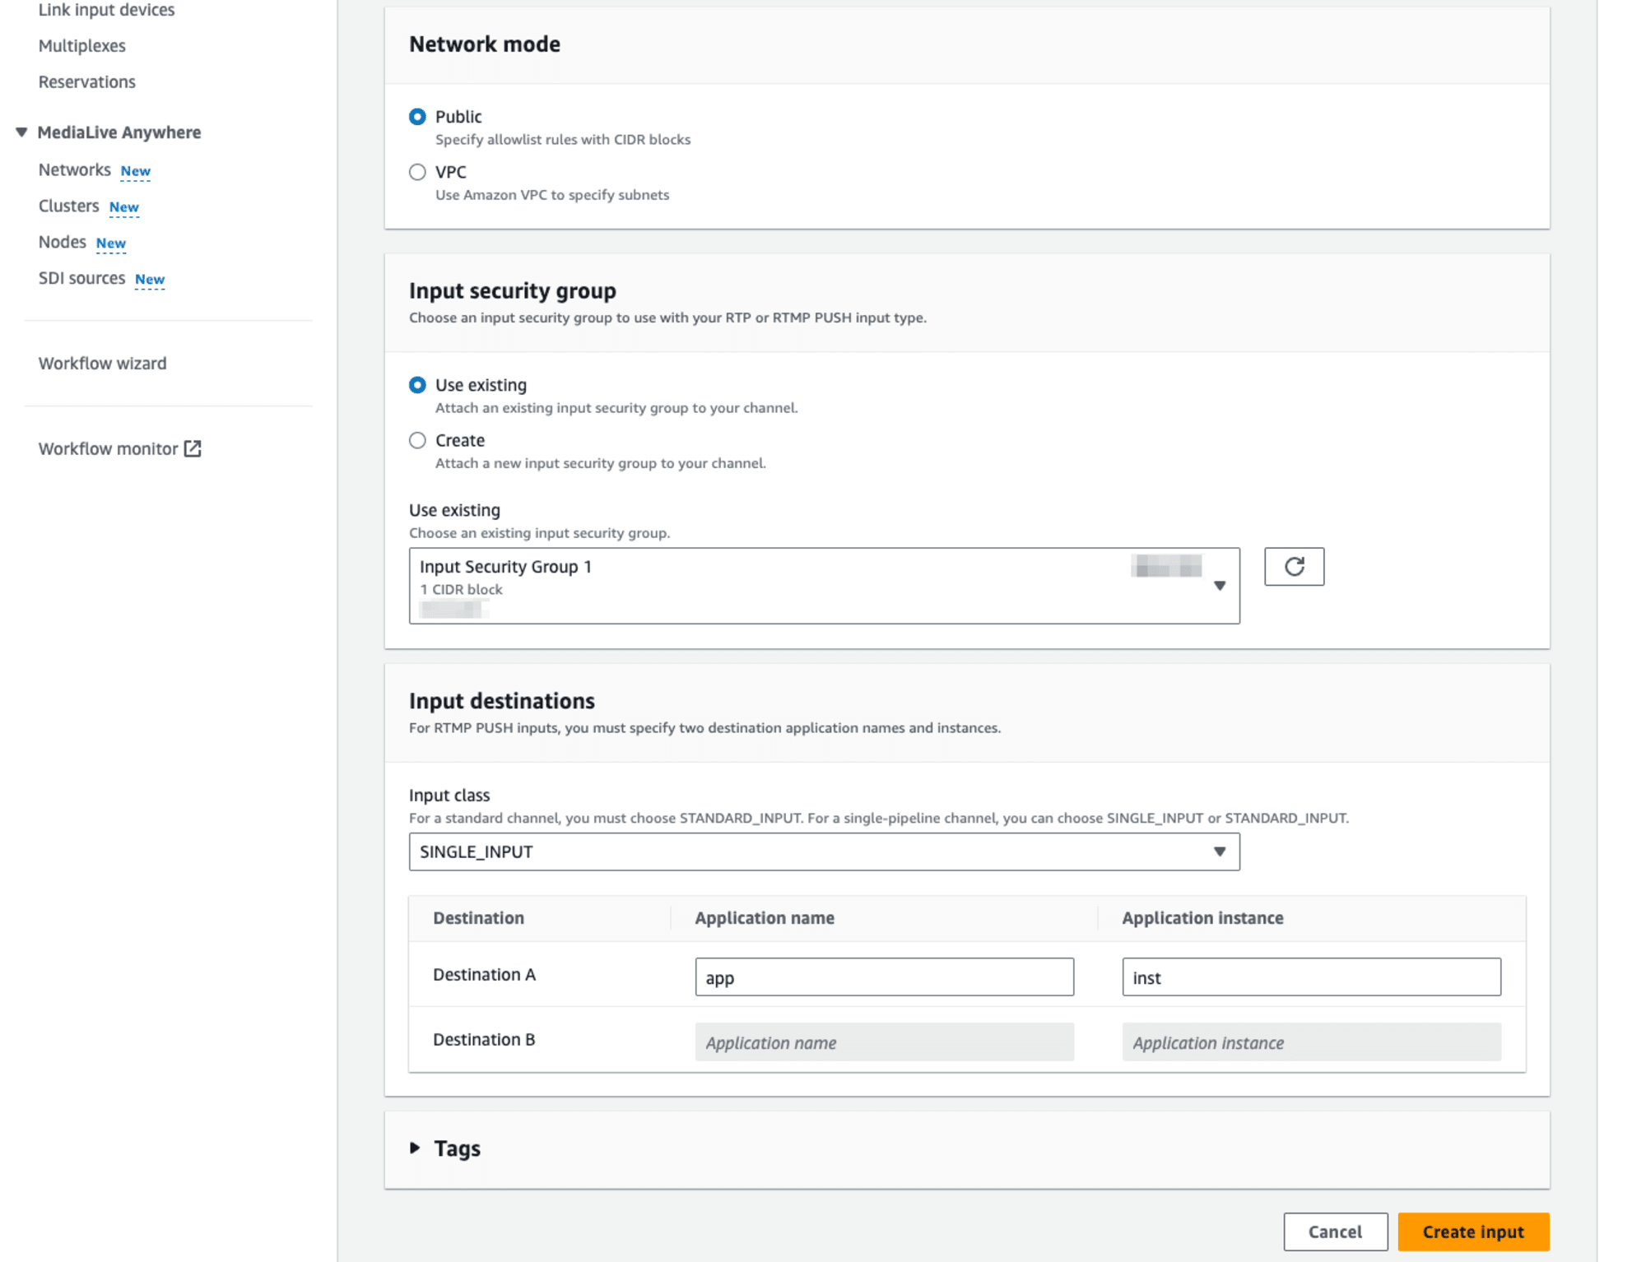1646x1262 pixels.
Task: Click the Networks item in MediaLive Anywhere
Action: point(74,169)
